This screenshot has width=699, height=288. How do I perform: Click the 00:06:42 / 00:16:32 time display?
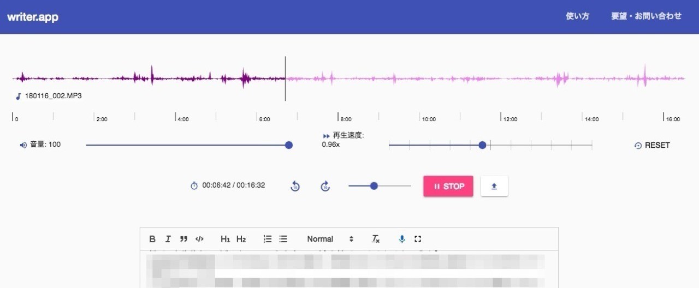coord(234,185)
